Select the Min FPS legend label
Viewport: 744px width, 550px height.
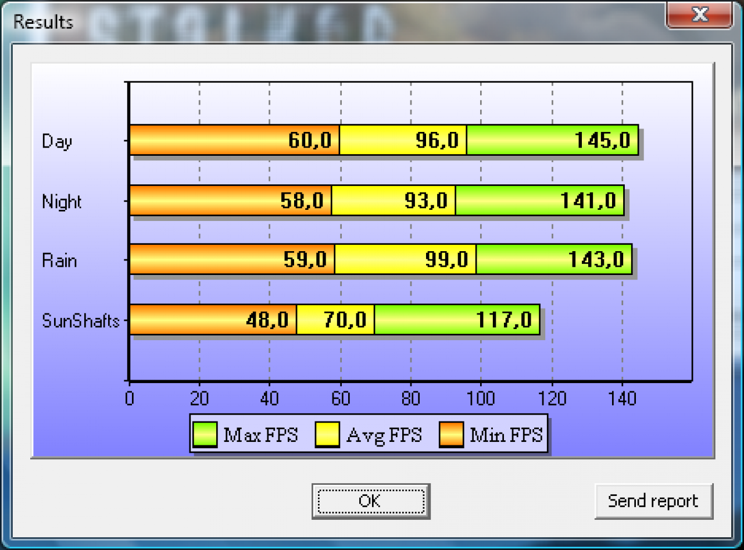(506, 435)
